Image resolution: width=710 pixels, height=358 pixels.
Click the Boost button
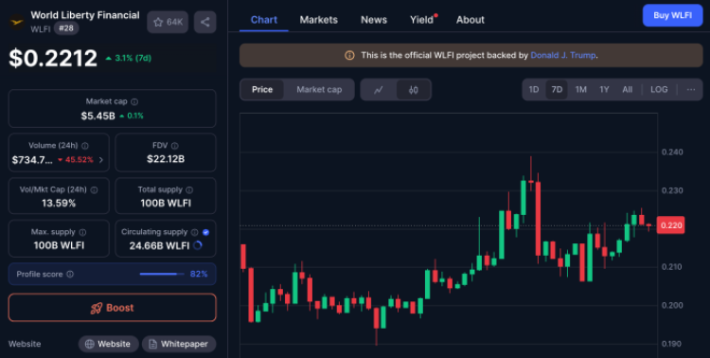[113, 308]
